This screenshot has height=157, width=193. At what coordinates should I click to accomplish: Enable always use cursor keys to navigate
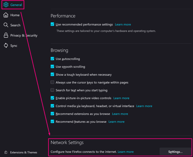[x=53, y=82]
